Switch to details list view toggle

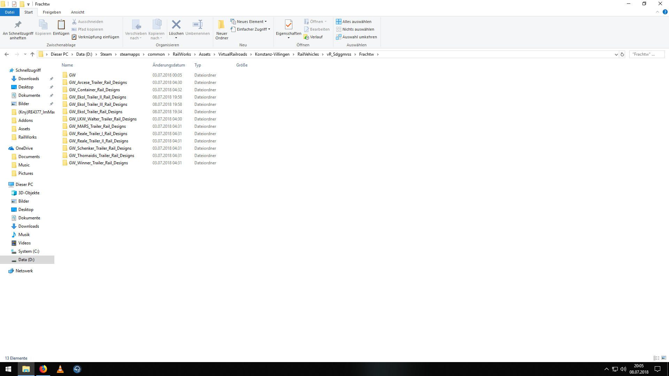tap(656, 358)
